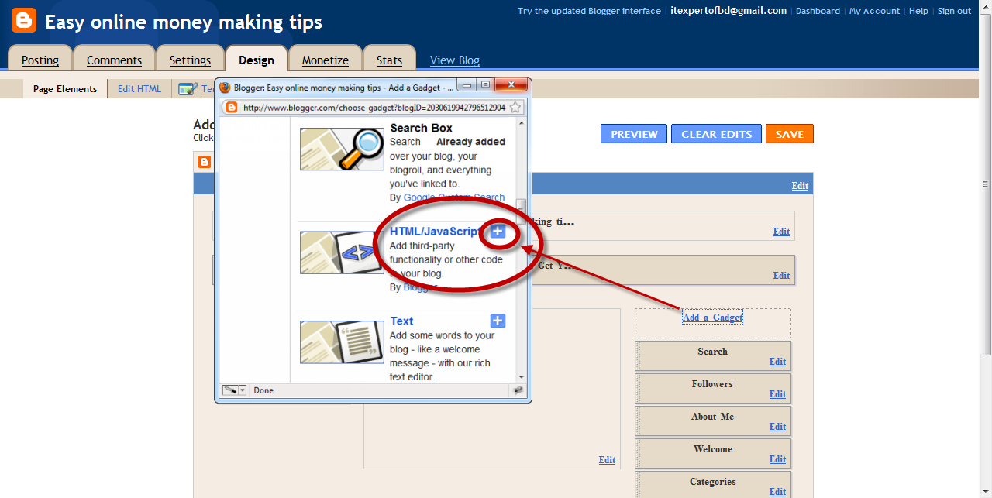Click the 'Search Box' gadget title
Viewport: 992px width, 498px height.
pos(421,128)
